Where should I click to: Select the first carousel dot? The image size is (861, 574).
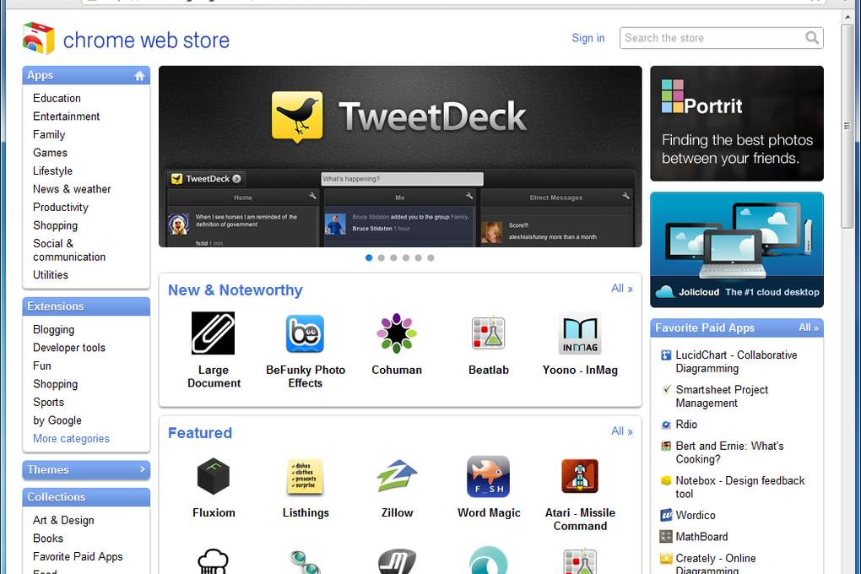click(369, 257)
